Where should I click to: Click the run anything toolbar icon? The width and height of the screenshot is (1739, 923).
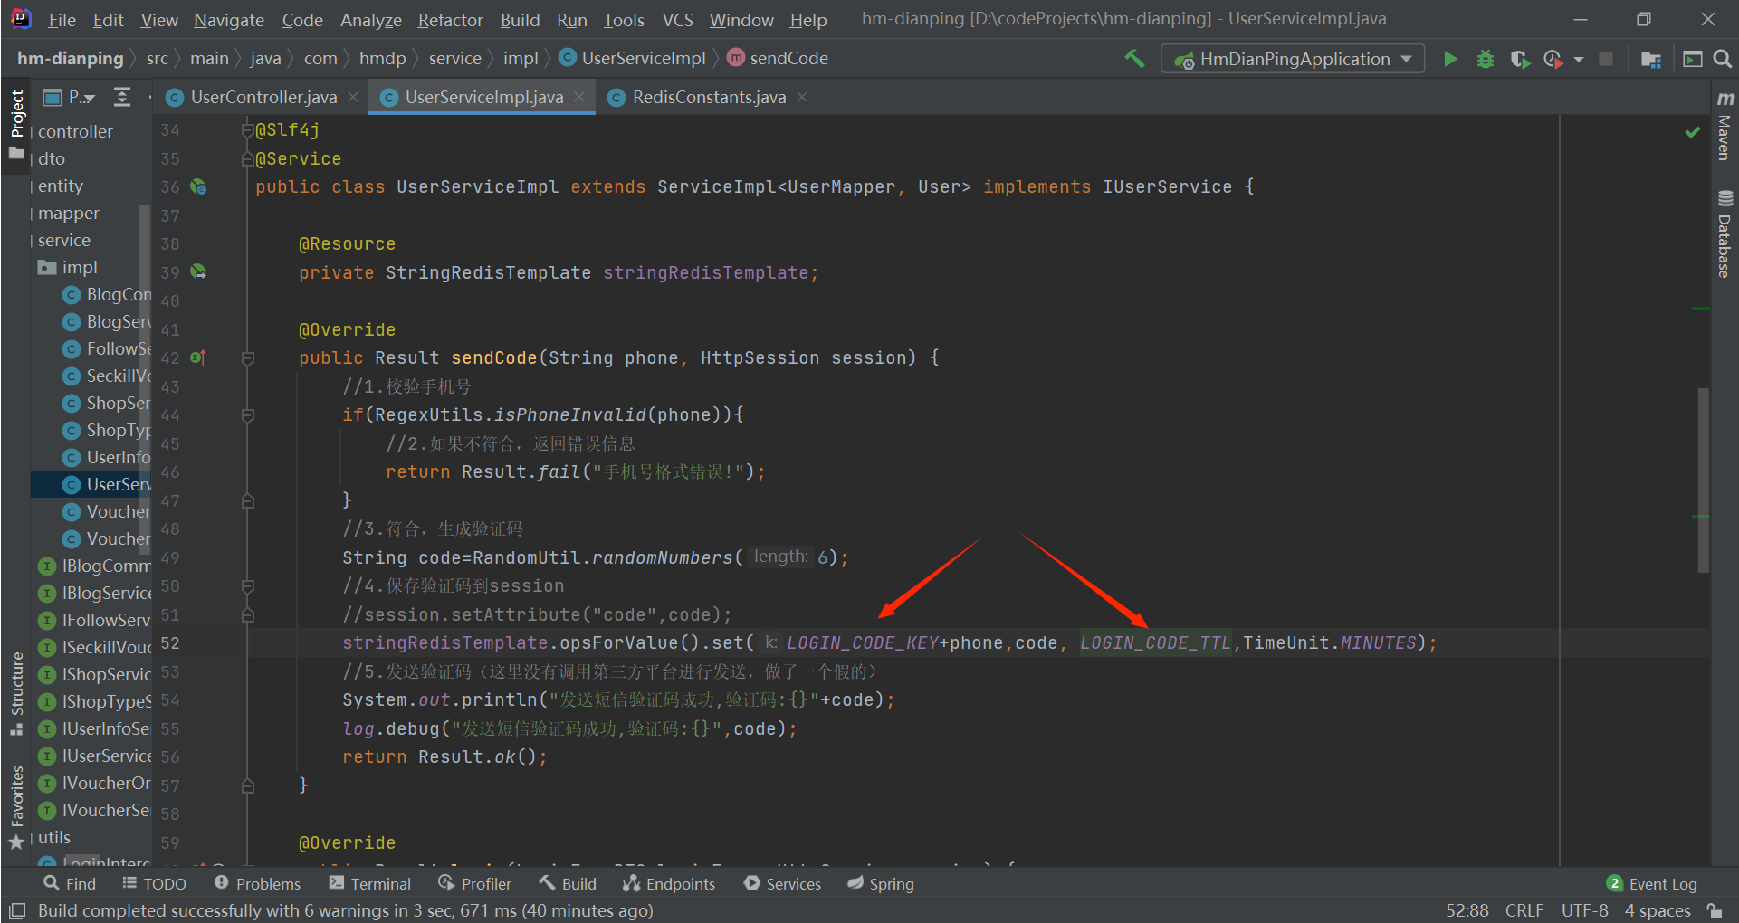[1692, 59]
